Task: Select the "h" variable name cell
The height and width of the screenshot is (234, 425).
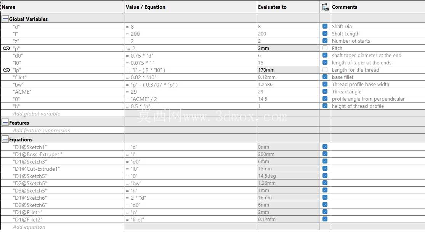Action: (x=63, y=106)
